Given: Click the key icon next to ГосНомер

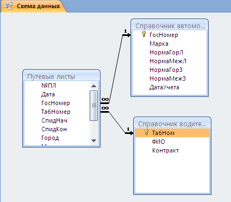Looking at the screenshot, I should (x=143, y=34).
